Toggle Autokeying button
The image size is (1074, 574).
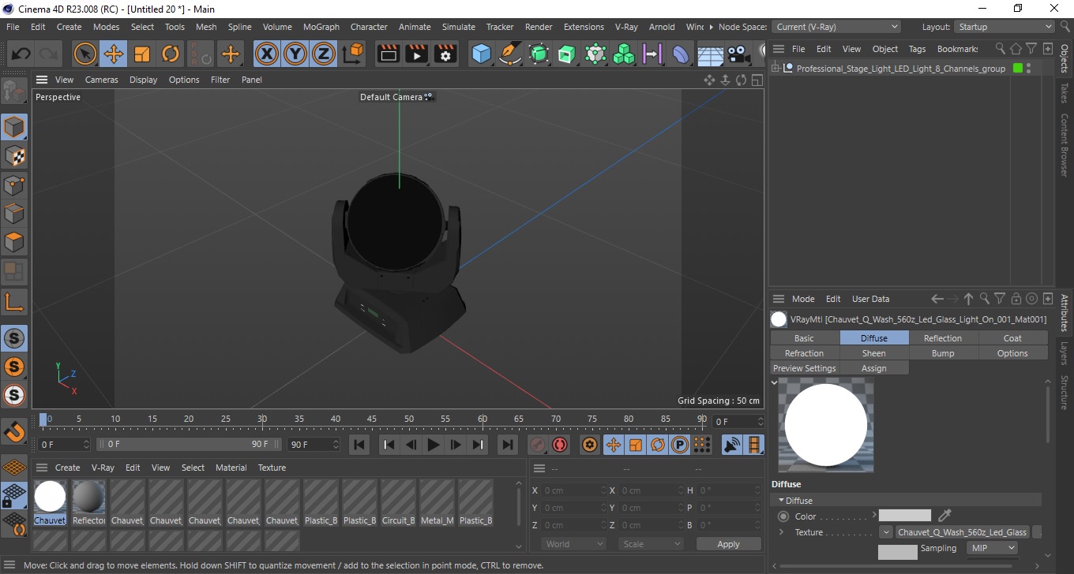click(x=560, y=445)
